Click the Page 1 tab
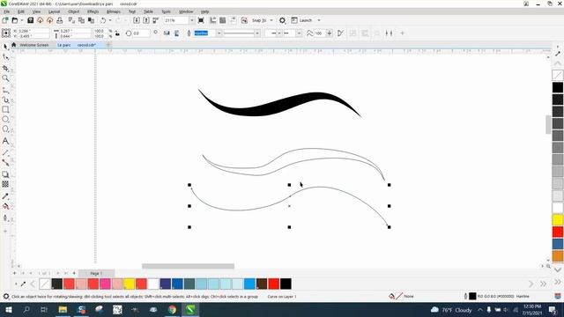The width and height of the screenshot is (564, 317). [96, 274]
